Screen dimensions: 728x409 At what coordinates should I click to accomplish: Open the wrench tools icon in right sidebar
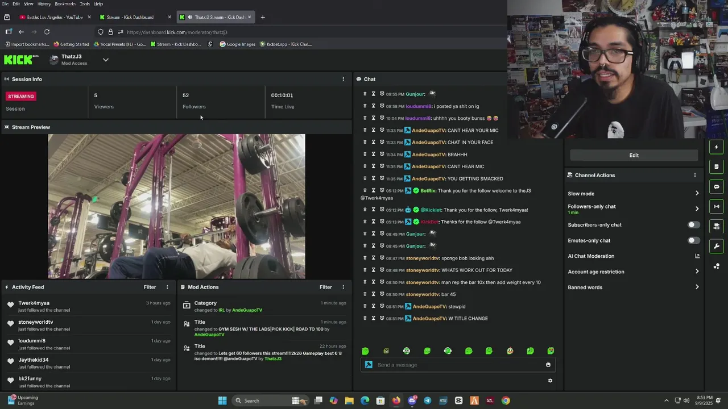(x=716, y=246)
